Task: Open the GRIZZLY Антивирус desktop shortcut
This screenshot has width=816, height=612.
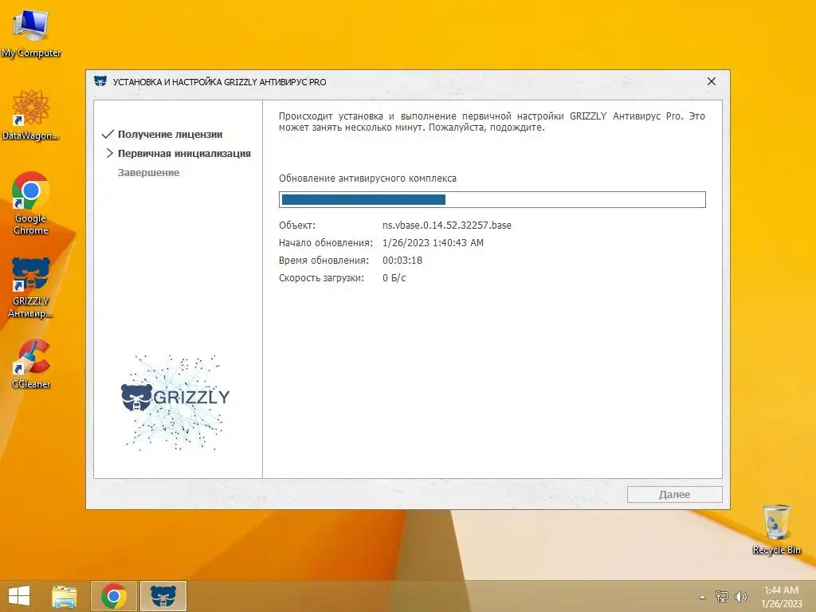Action: coord(31,287)
